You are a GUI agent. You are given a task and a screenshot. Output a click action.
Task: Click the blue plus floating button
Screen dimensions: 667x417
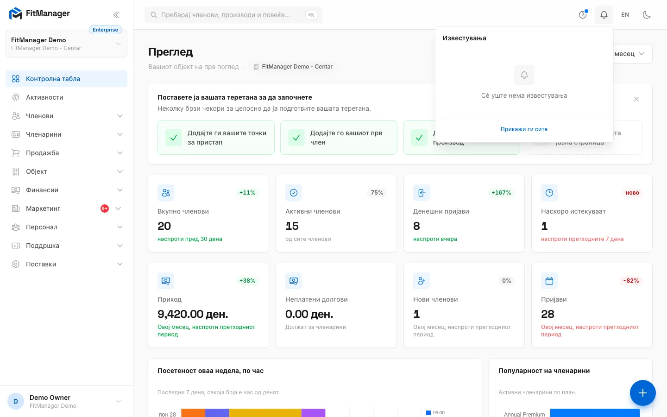point(643,393)
